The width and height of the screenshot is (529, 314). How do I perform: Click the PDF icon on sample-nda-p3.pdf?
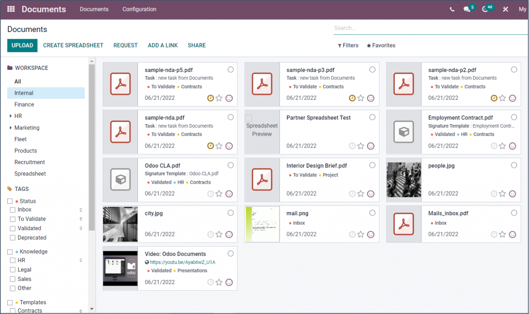[x=261, y=84]
